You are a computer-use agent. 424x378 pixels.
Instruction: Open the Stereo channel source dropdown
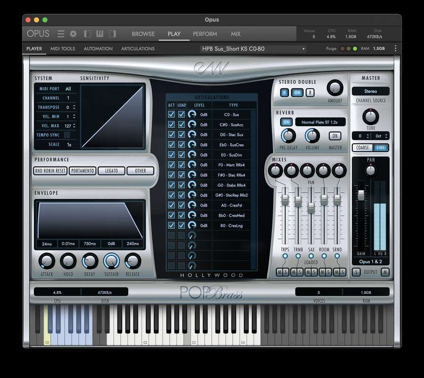click(370, 91)
